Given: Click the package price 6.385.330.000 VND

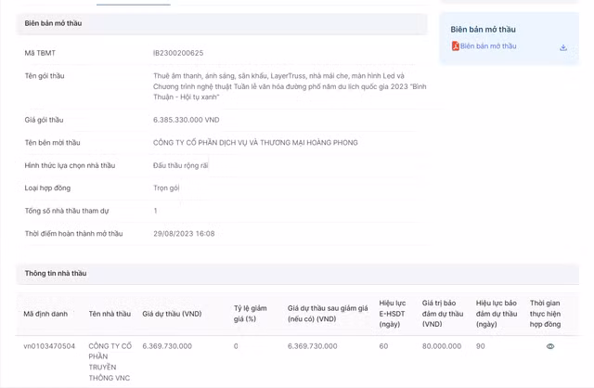Looking at the screenshot, I should 187,120.
